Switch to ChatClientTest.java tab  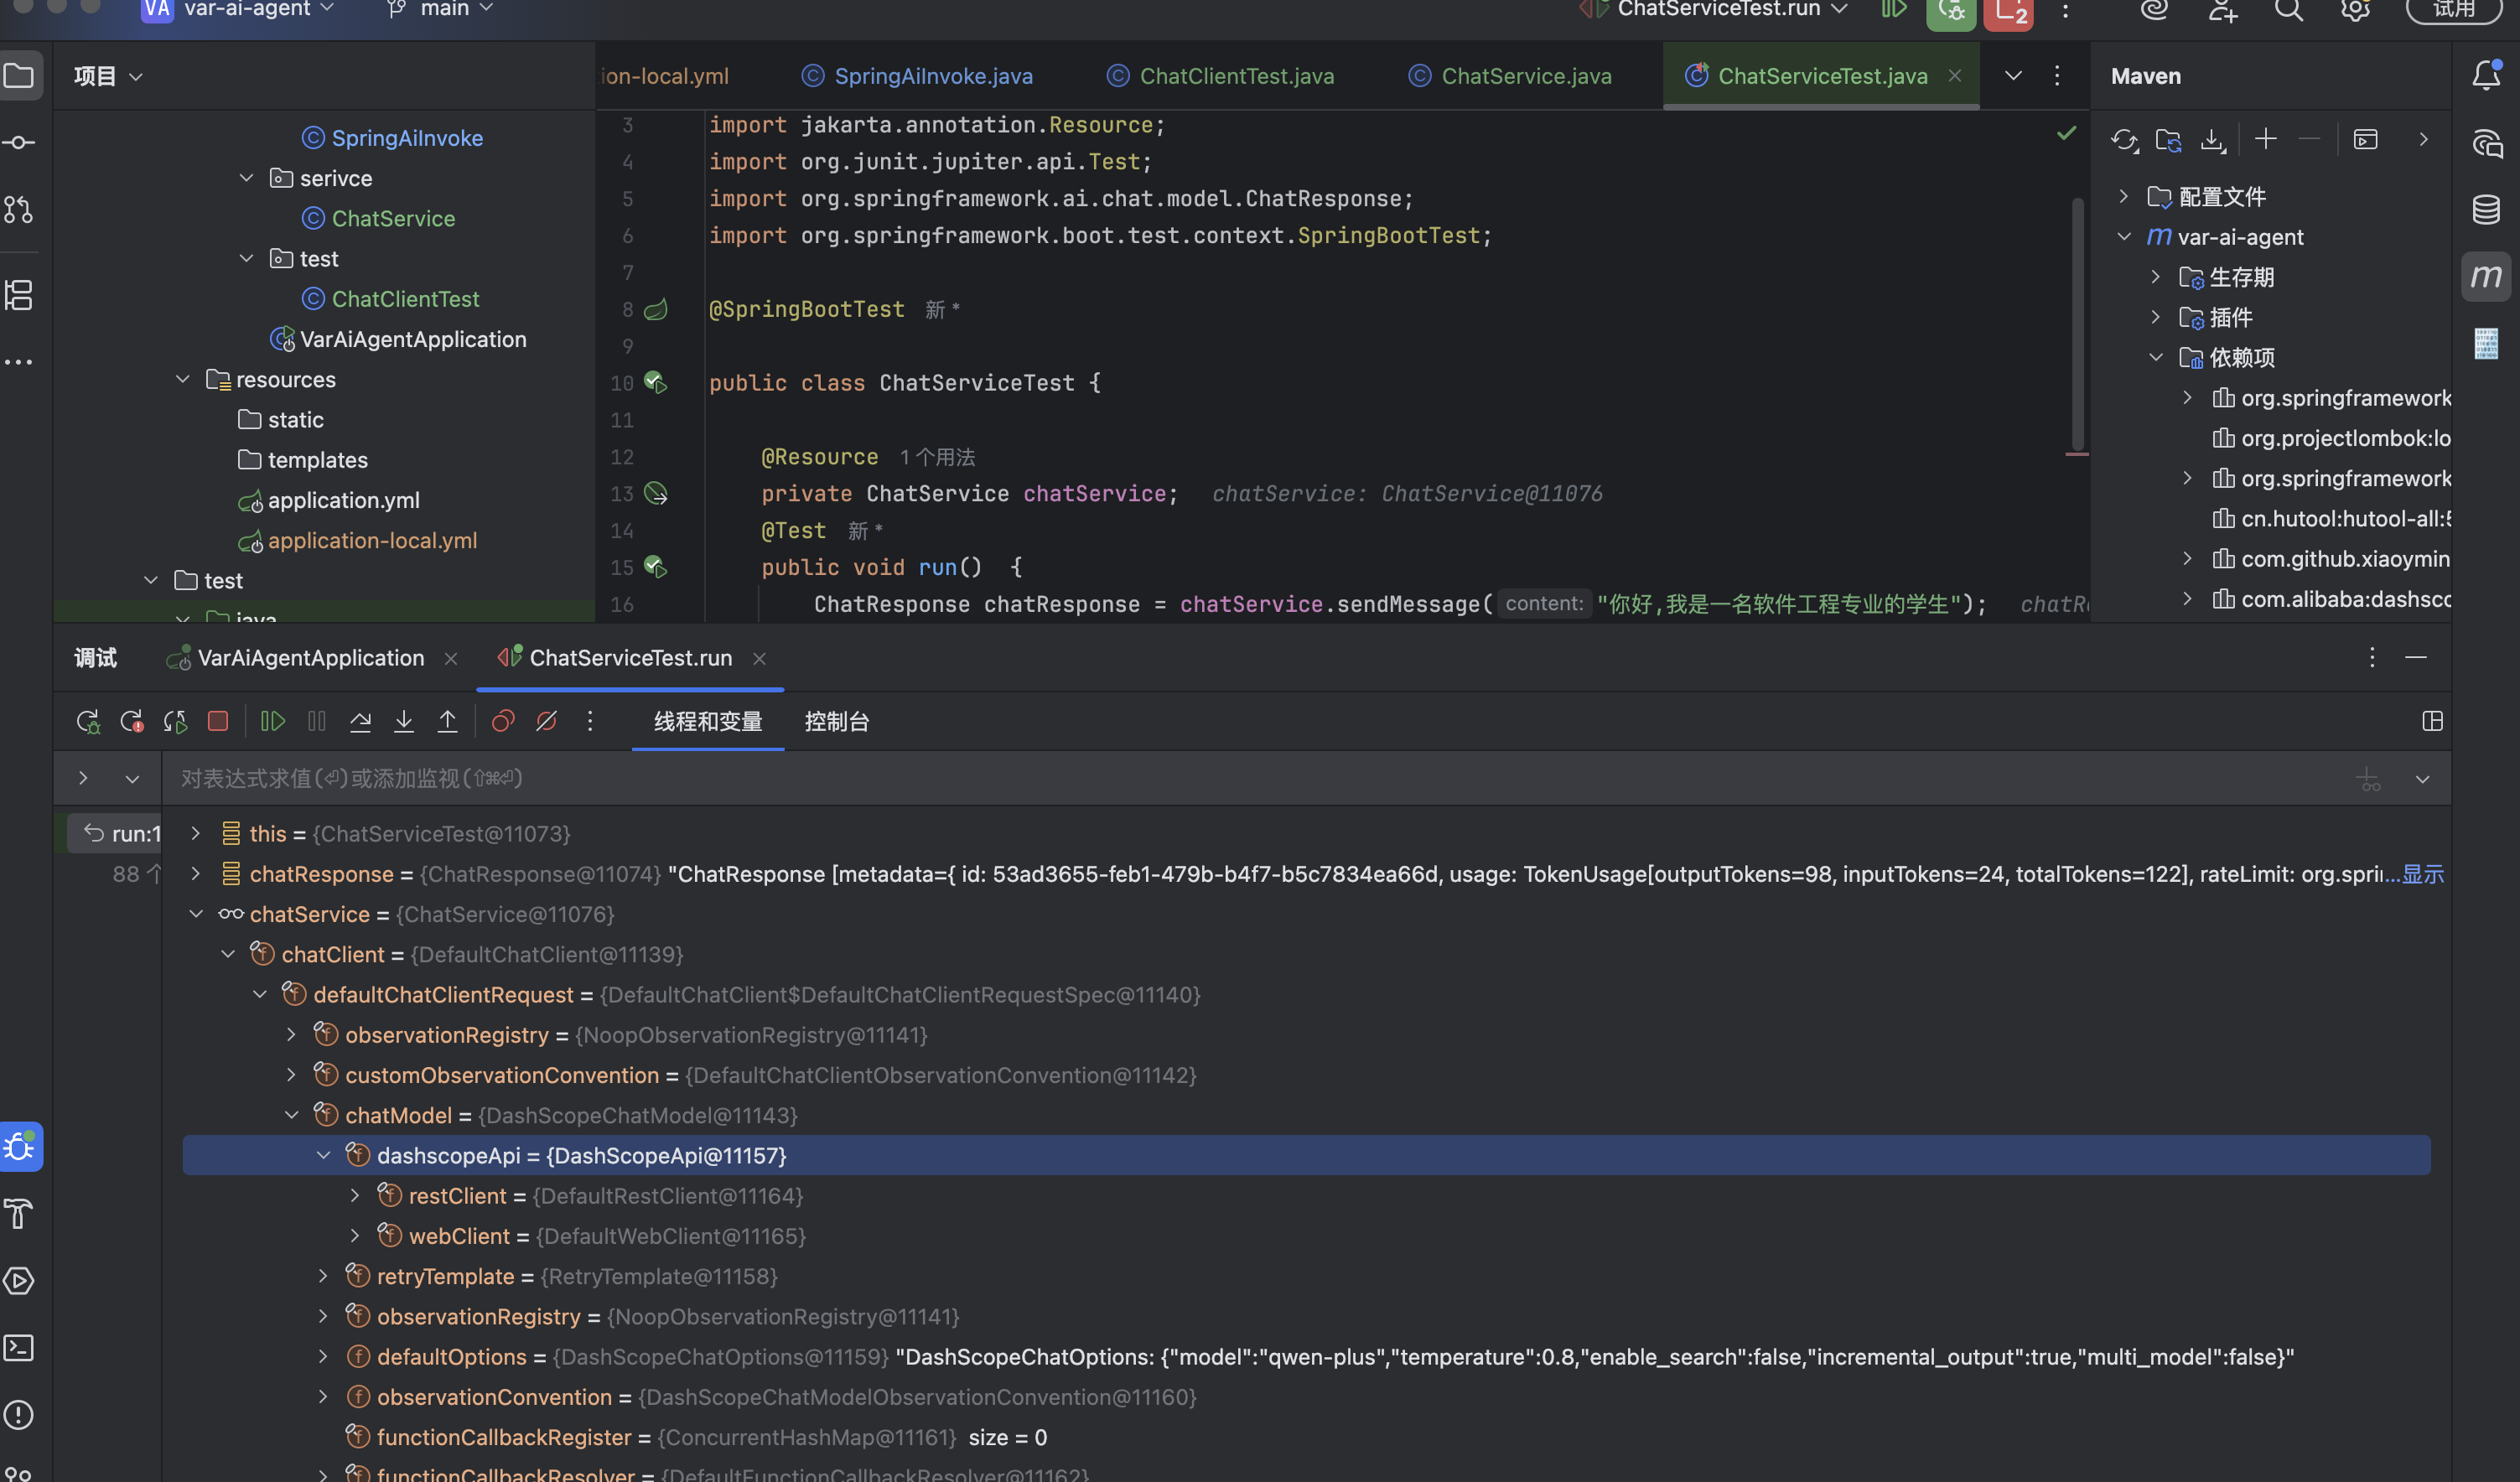coord(1220,76)
